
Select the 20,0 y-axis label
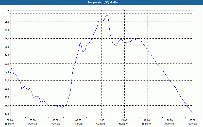click(x=7, y=89)
